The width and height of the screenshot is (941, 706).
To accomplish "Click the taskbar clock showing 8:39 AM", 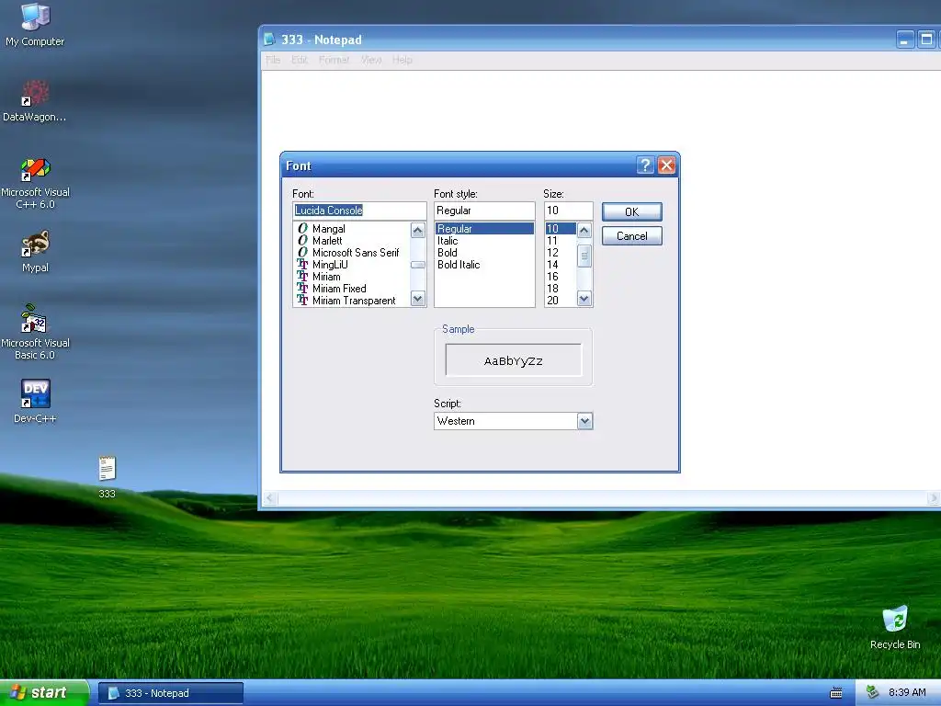I will click(907, 693).
